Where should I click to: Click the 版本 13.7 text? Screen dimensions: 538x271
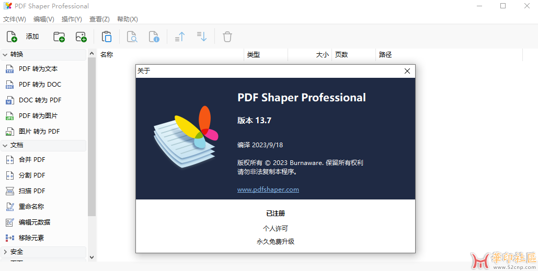pyautogui.click(x=254, y=120)
